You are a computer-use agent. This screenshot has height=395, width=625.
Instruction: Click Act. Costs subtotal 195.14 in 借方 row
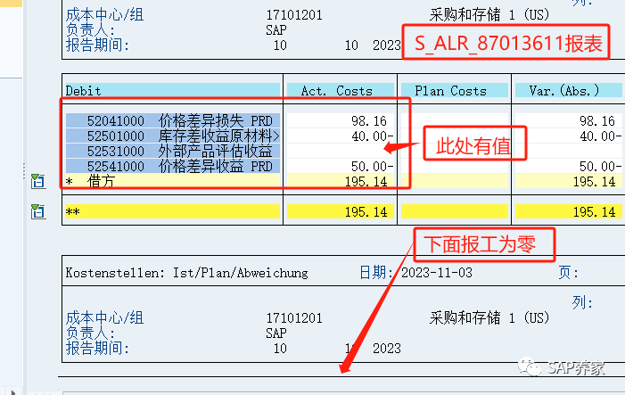coord(366,181)
